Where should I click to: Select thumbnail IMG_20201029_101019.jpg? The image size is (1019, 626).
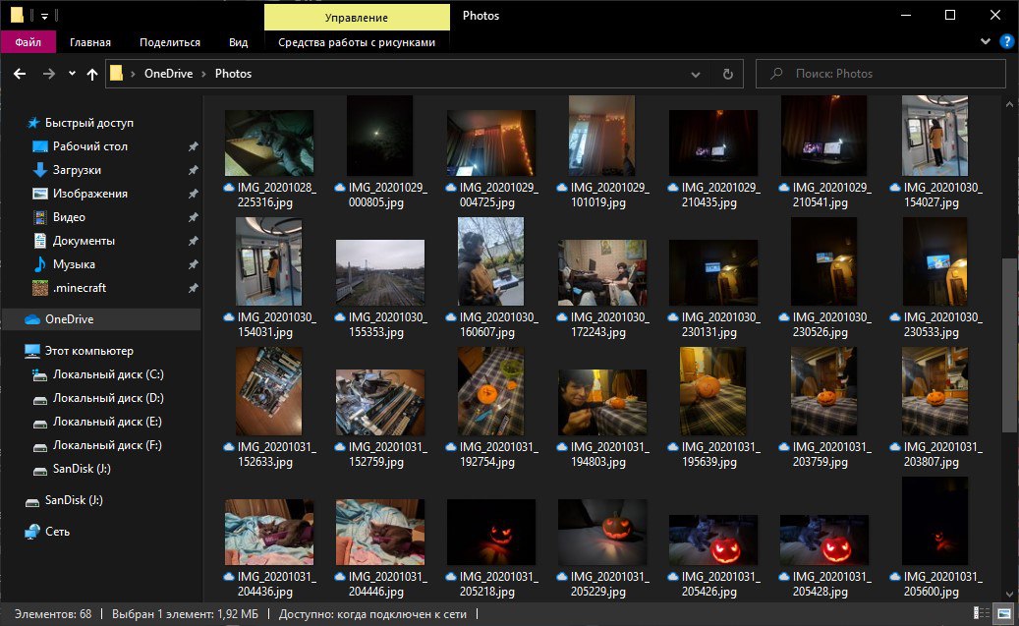click(x=601, y=136)
